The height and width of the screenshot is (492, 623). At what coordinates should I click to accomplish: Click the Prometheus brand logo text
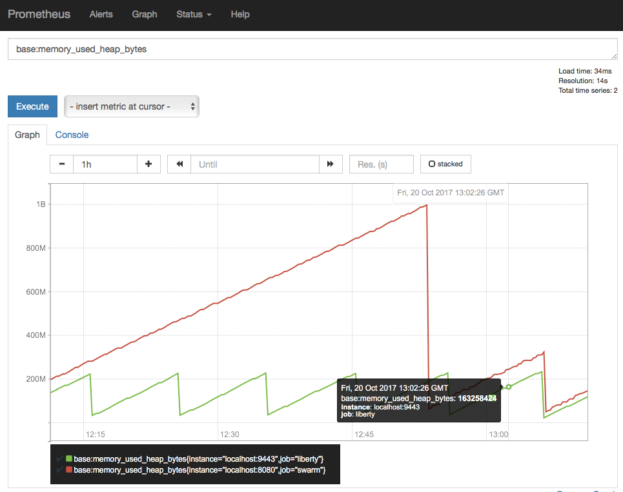point(39,14)
